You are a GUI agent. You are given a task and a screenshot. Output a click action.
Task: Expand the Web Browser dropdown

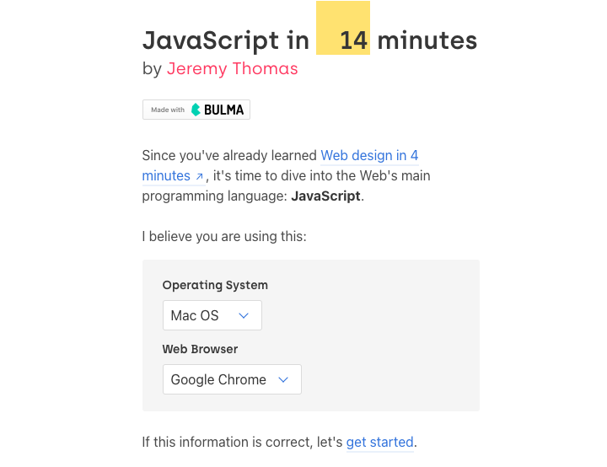pyautogui.click(x=232, y=379)
